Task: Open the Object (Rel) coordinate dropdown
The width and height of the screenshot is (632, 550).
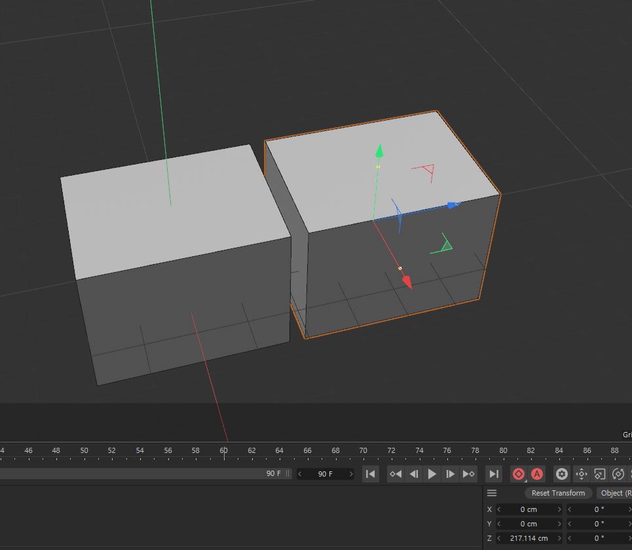Action: point(614,493)
